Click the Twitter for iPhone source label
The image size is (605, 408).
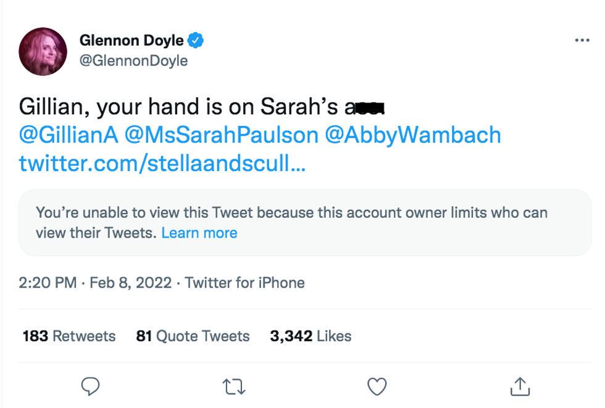point(244,283)
